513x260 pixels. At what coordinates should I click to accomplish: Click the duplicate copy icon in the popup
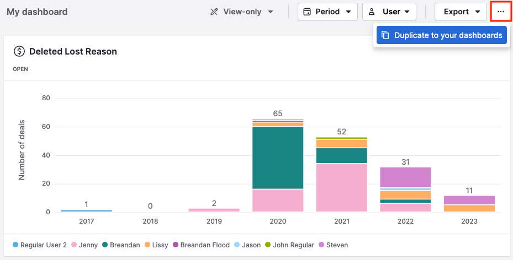(385, 35)
